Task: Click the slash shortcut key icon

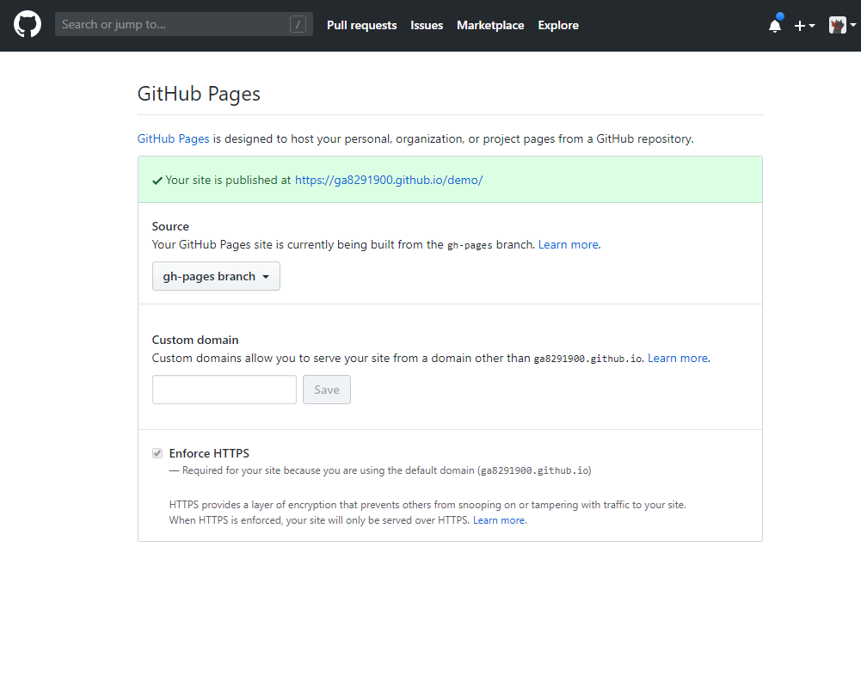Action: (x=298, y=24)
